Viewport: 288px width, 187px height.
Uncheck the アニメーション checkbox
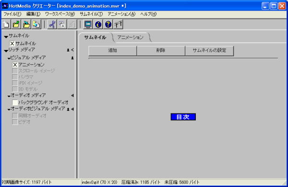(x=15, y=65)
